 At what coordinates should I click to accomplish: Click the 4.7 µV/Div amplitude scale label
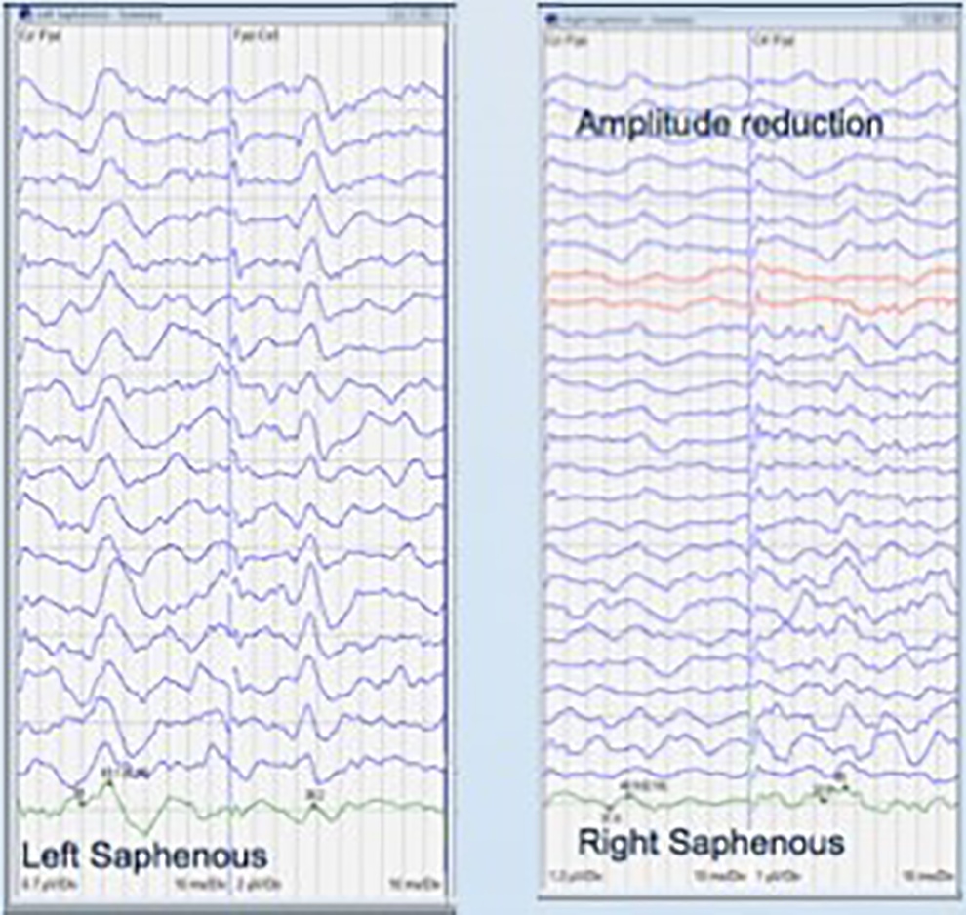[x=50, y=884]
